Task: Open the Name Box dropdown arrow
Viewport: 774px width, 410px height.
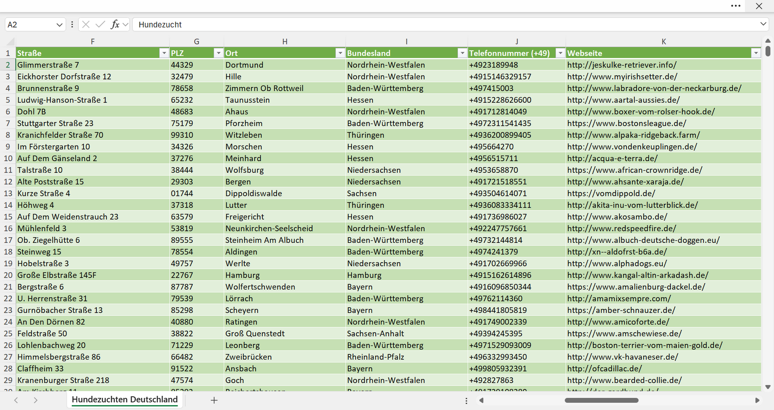Action: (59, 25)
